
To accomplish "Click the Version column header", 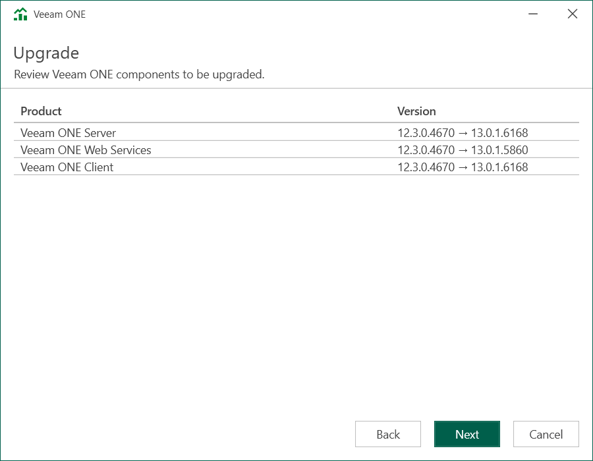I will [x=416, y=111].
